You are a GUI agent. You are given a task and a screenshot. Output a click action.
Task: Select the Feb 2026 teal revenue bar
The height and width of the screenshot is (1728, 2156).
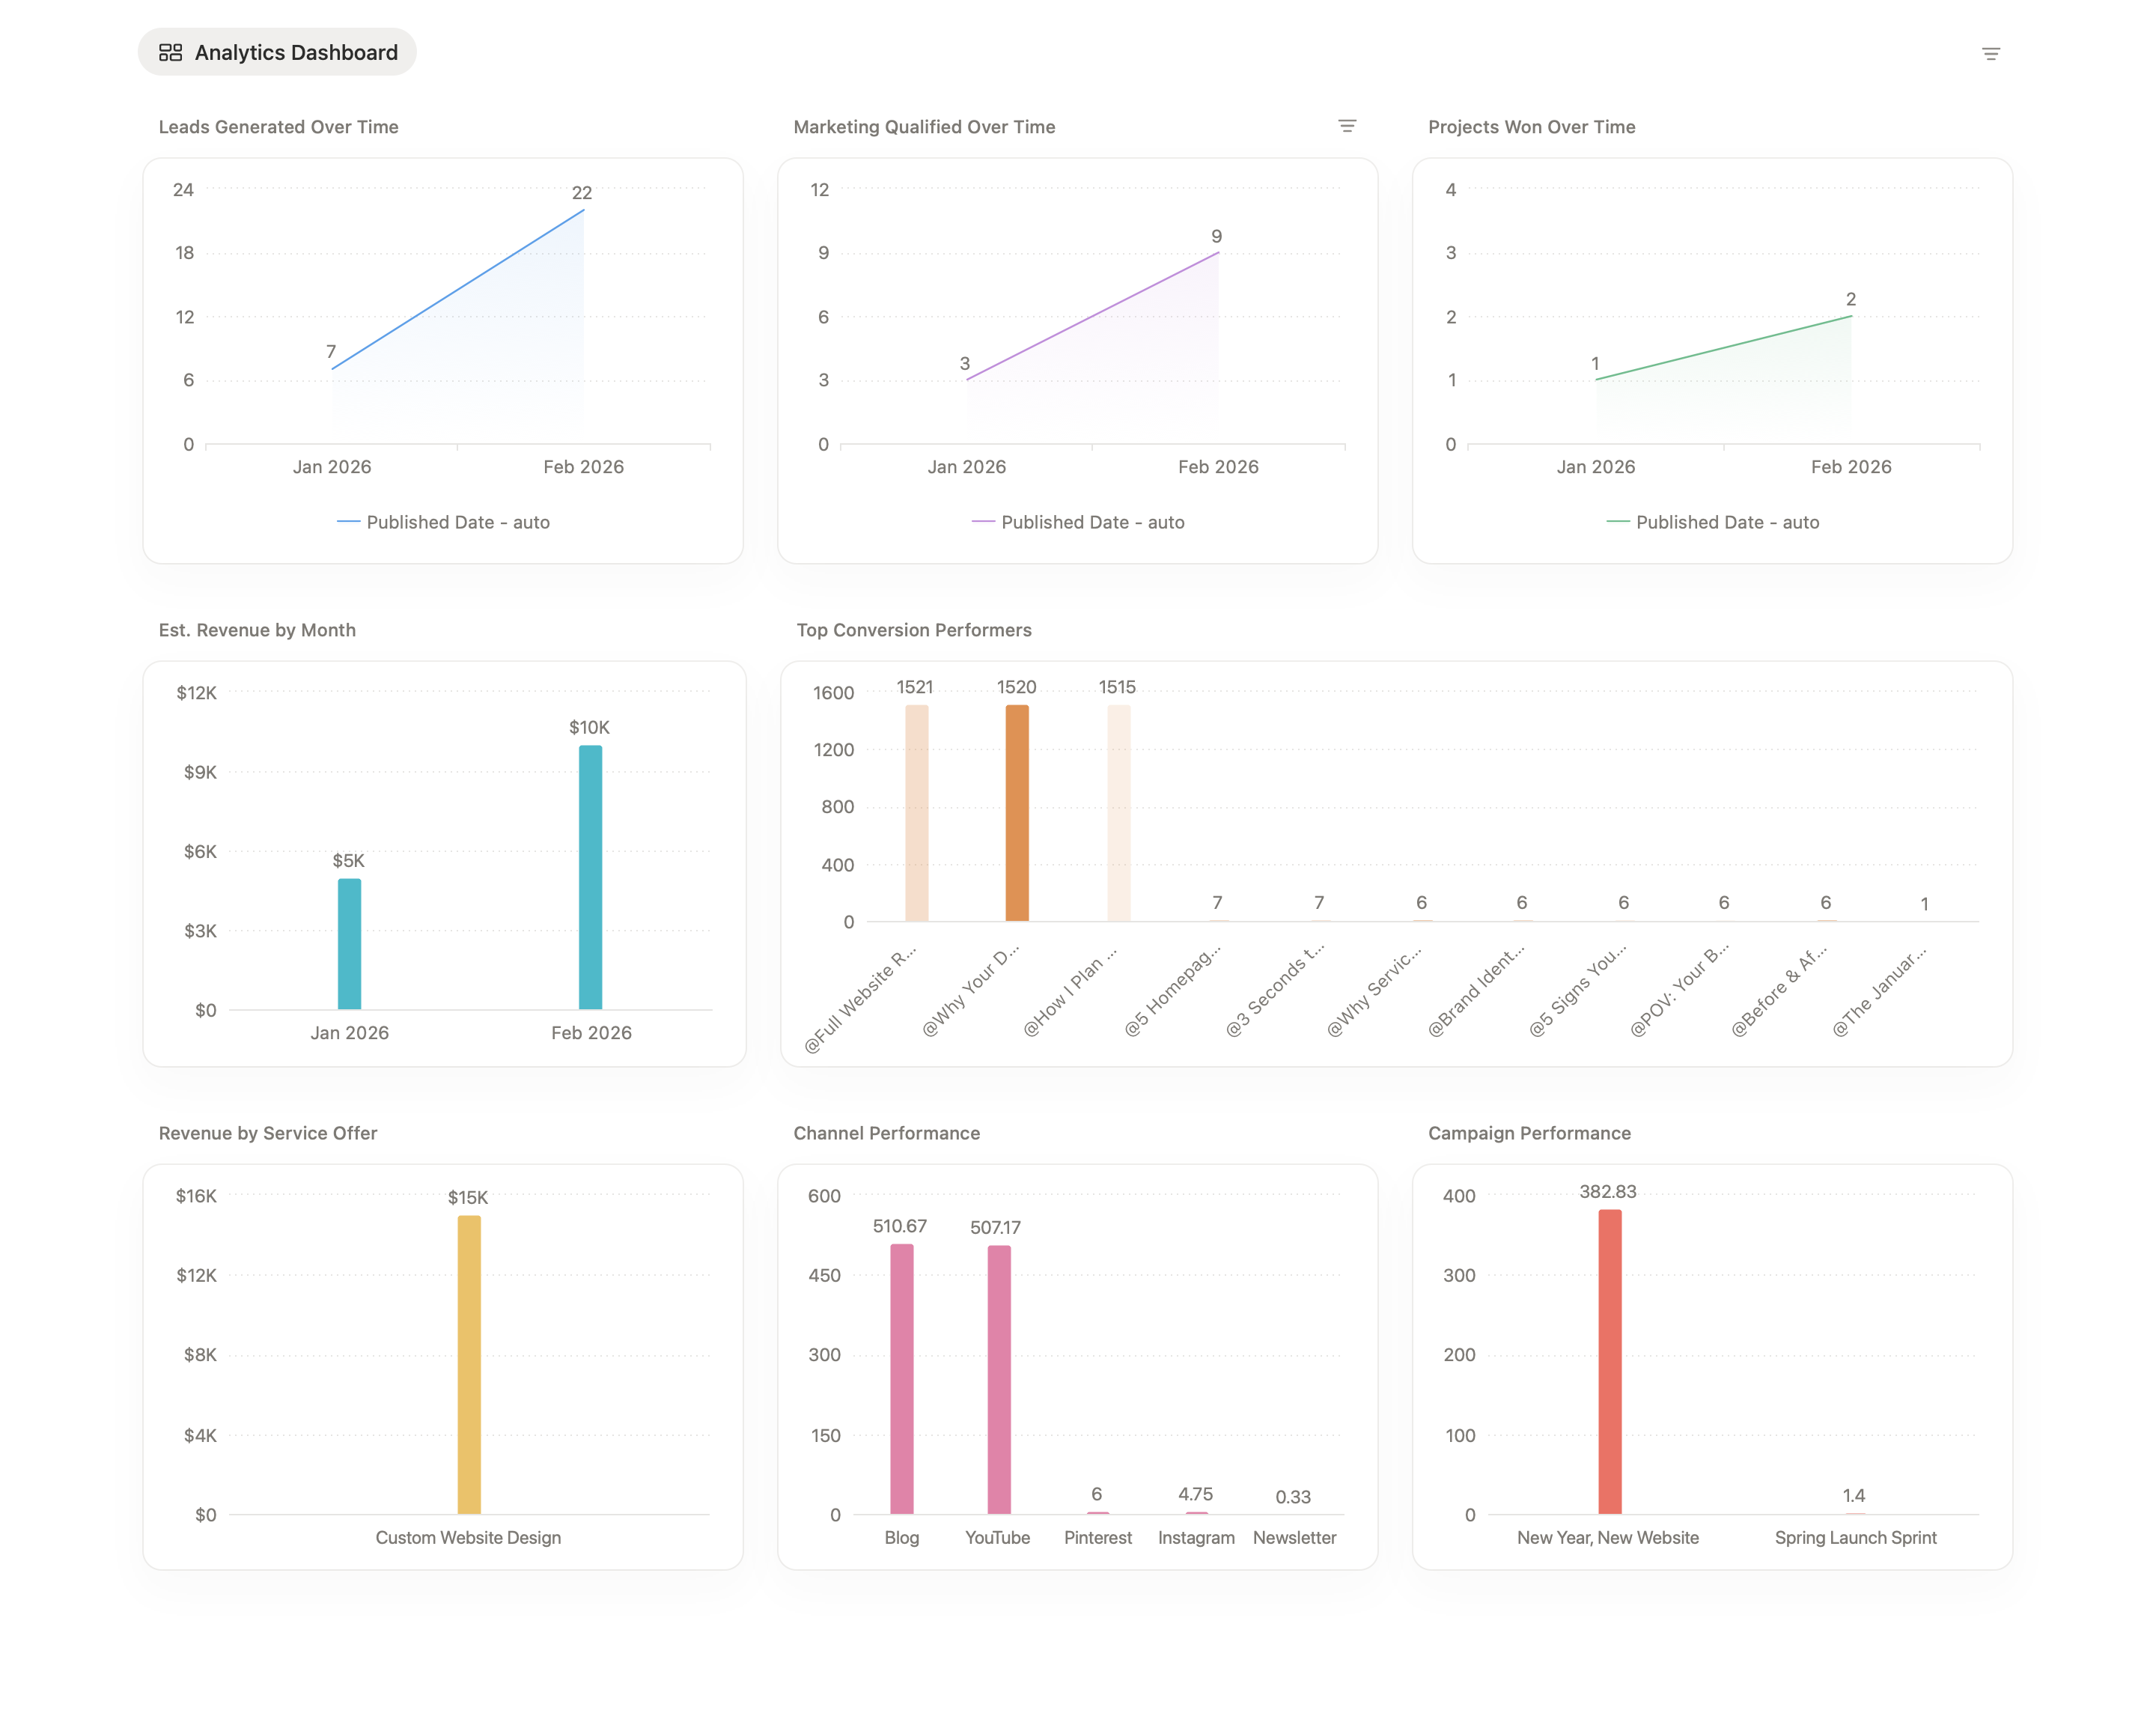tap(590, 877)
